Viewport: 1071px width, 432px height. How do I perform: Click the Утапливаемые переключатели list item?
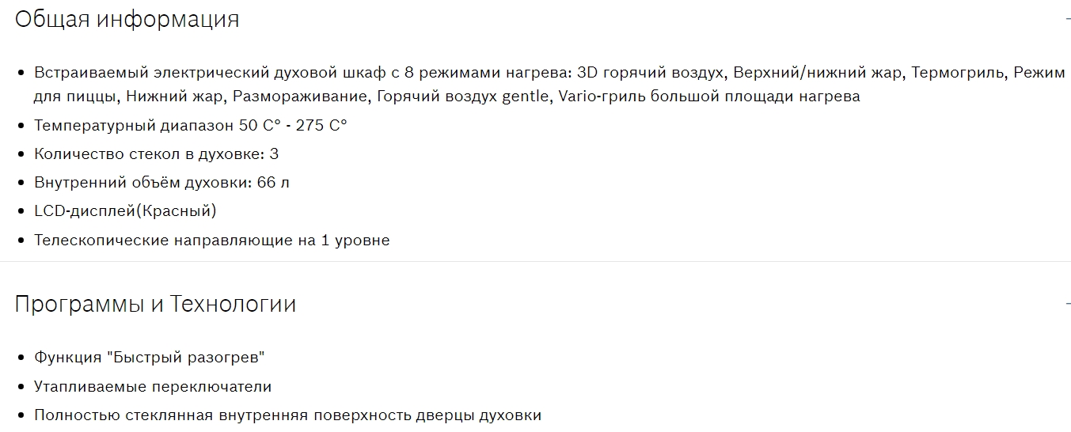point(153,386)
